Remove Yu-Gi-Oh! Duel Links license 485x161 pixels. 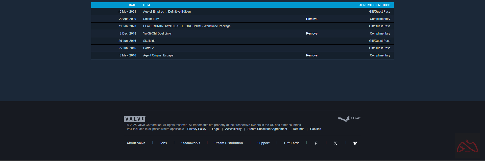311,34
